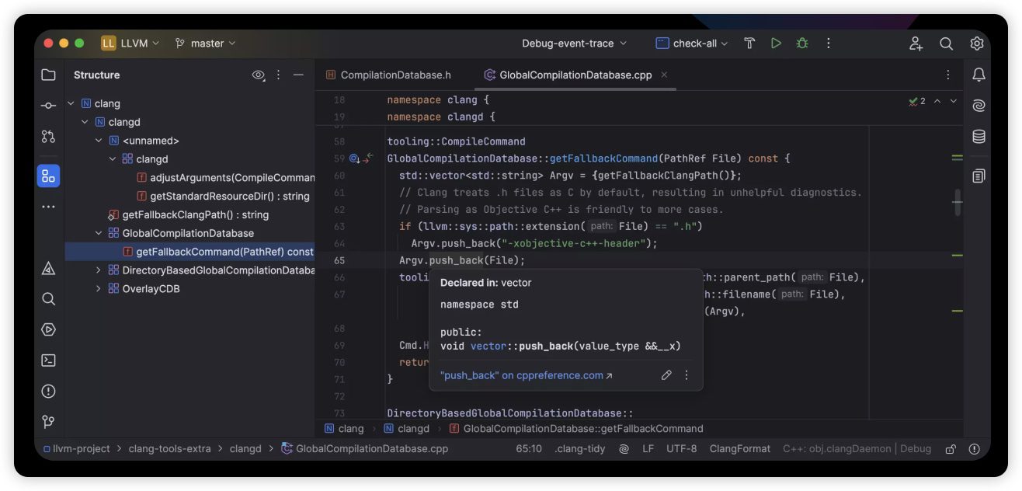Switch to the CompilationDatabase.h tab
This screenshot has width=1022, height=491.
[395, 75]
